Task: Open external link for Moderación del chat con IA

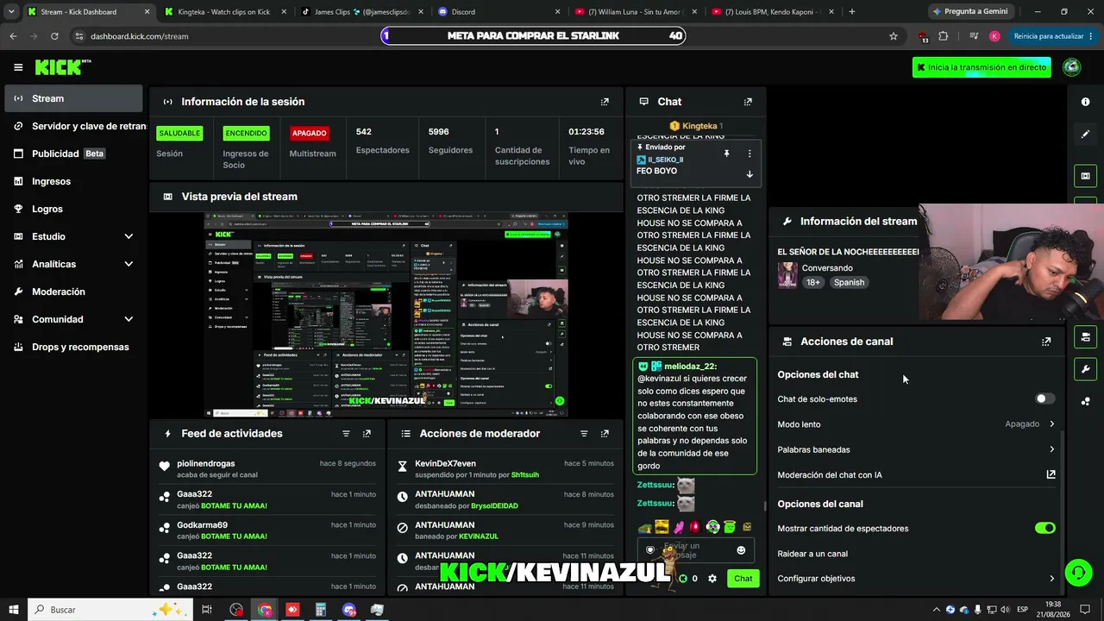Action: 1051,474
